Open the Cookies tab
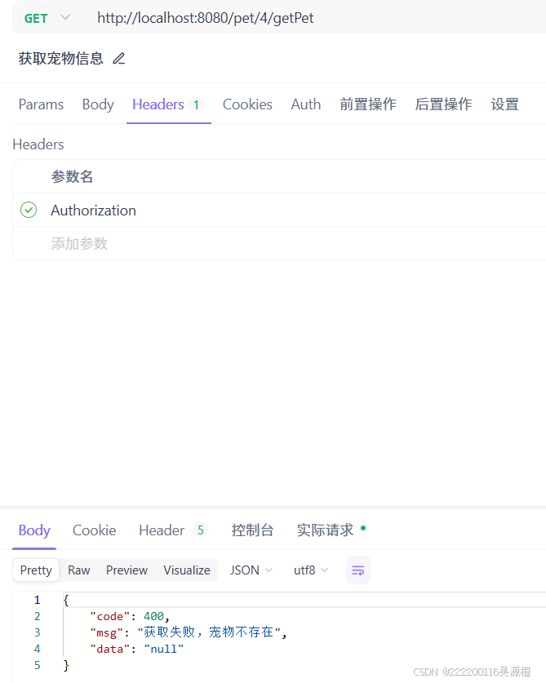 (x=247, y=104)
